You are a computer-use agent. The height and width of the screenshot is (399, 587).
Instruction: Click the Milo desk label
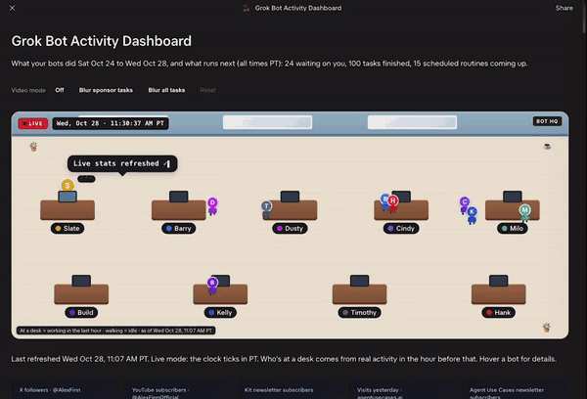point(512,228)
